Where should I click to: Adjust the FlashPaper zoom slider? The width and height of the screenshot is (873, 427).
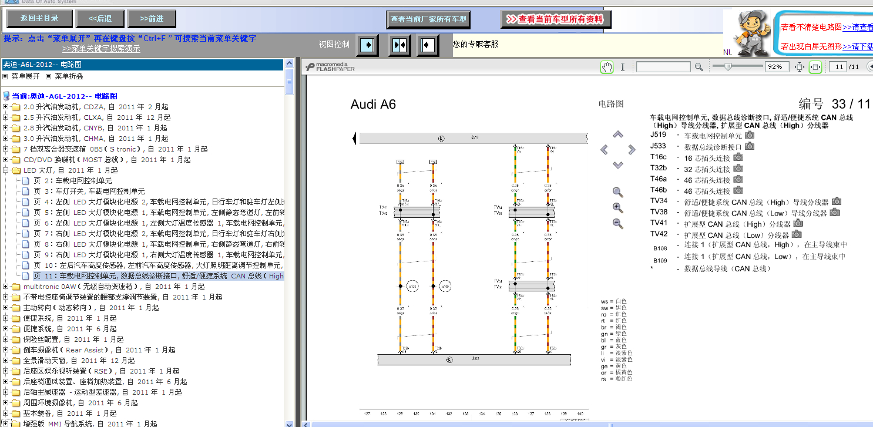728,67
